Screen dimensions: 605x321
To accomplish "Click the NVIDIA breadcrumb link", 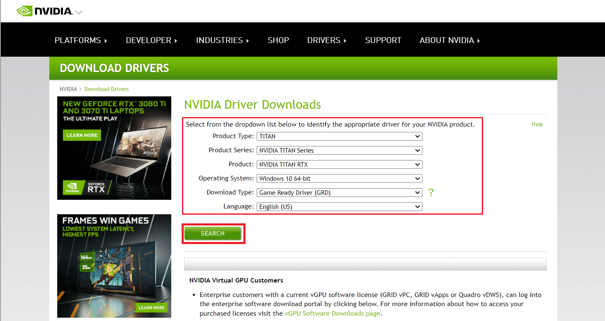I will coord(68,89).
